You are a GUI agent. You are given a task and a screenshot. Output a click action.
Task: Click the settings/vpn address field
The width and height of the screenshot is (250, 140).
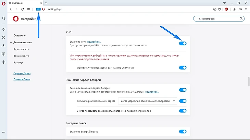pyautogui.click(x=55, y=9)
